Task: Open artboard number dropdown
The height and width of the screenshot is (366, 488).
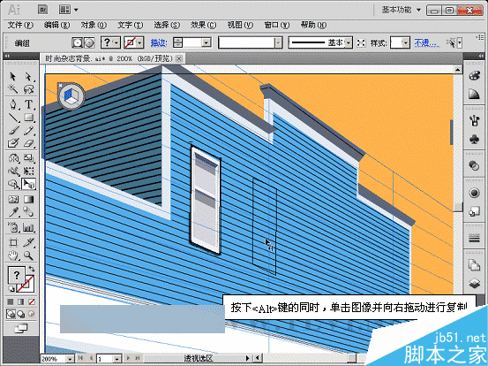Action: [x=116, y=359]
